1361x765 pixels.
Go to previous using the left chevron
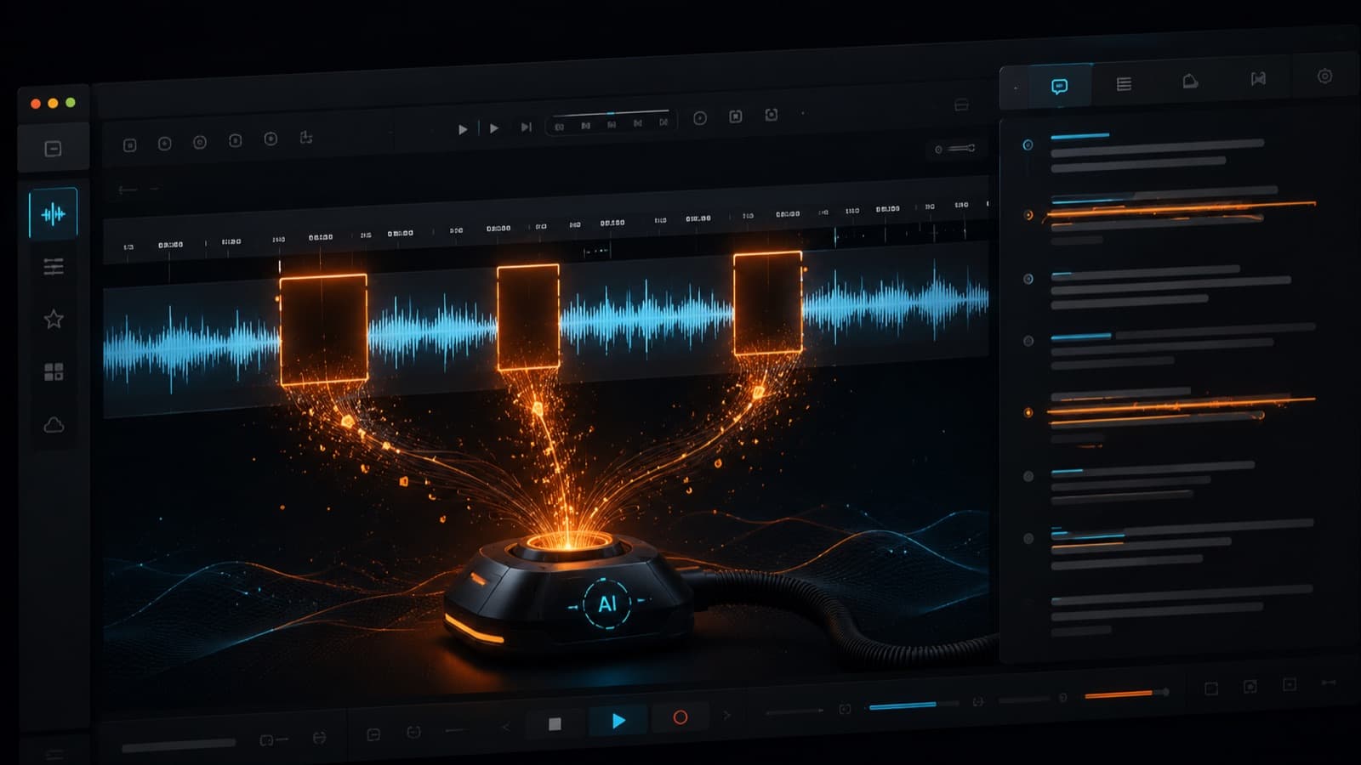click(x=505, y=727)
